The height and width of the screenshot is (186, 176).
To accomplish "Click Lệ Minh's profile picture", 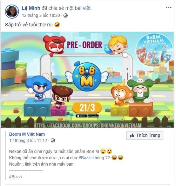I will coord(12,12).
